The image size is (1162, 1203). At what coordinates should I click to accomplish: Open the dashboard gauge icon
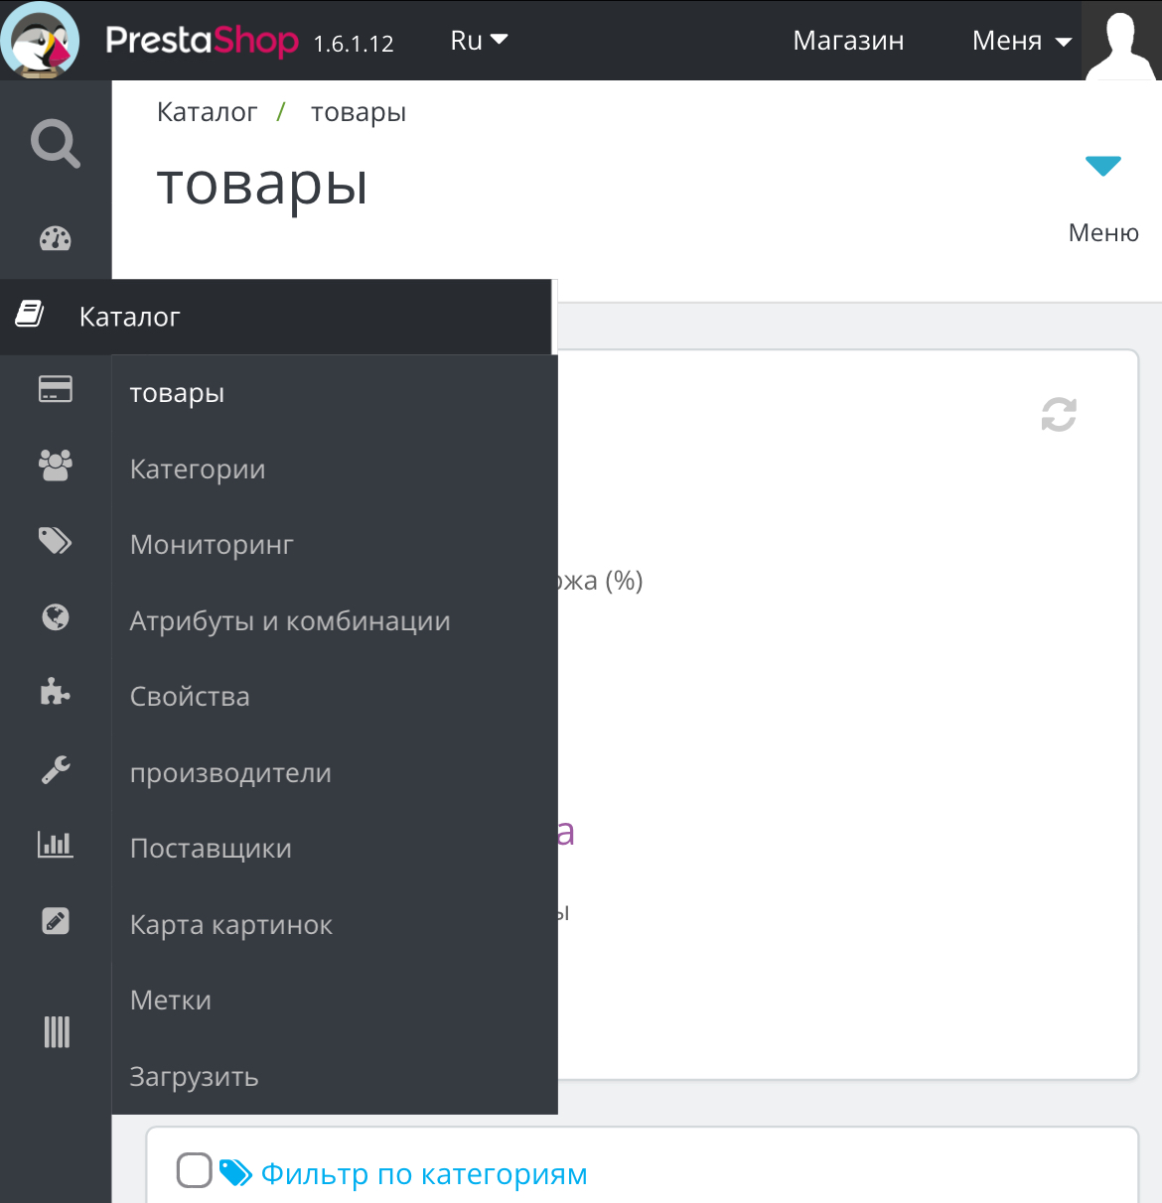56,239
